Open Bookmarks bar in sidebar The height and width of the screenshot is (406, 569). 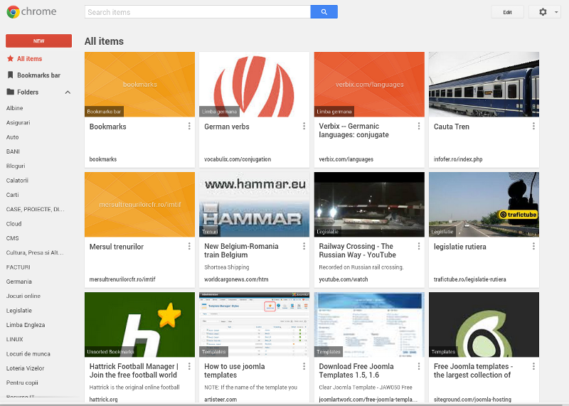pyautogui.click(x=38, y=75)
